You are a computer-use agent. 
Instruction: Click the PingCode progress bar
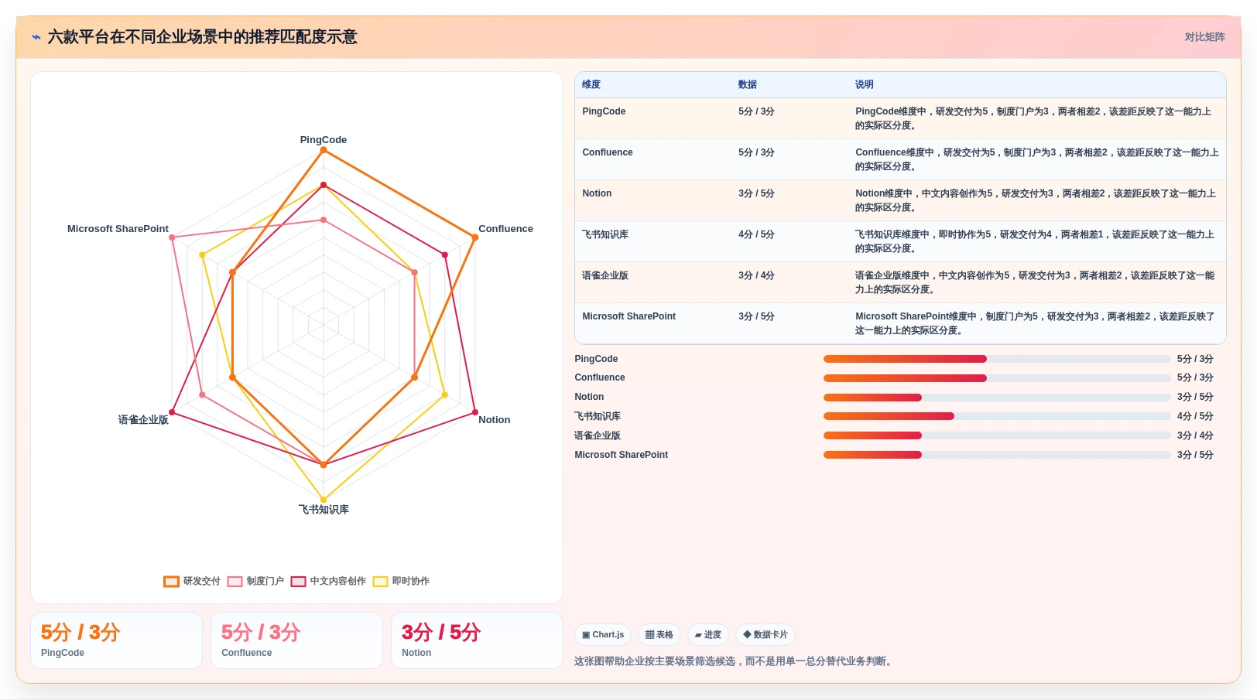pos(997,359)
